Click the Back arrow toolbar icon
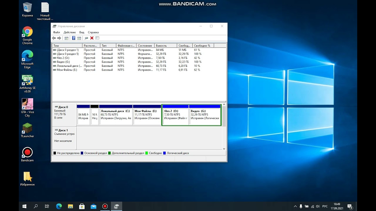Image resolution: width=376 pixels, height=211 pixels. tap(54, 38)
